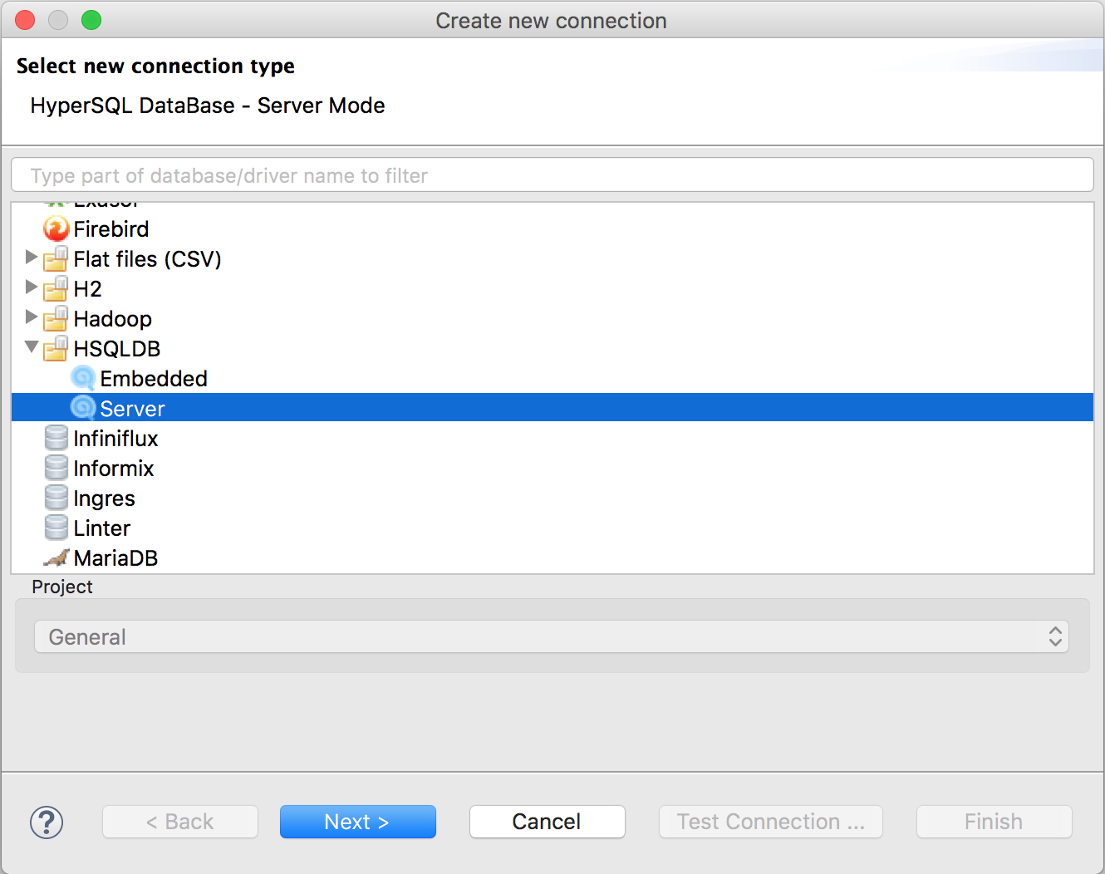Expand the Hadoop category
This screenshot has width=1105, height=874.
pos(31,318)
